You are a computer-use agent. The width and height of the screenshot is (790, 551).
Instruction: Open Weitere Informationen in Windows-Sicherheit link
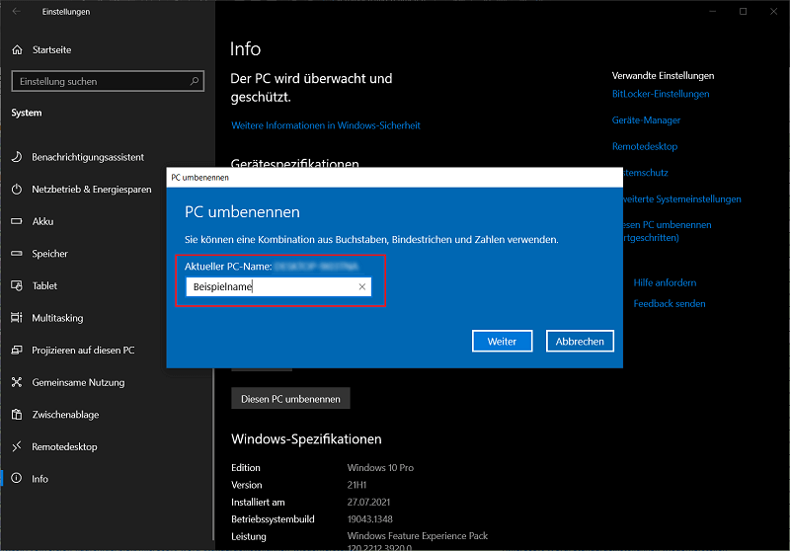click(x=326, y=125)
